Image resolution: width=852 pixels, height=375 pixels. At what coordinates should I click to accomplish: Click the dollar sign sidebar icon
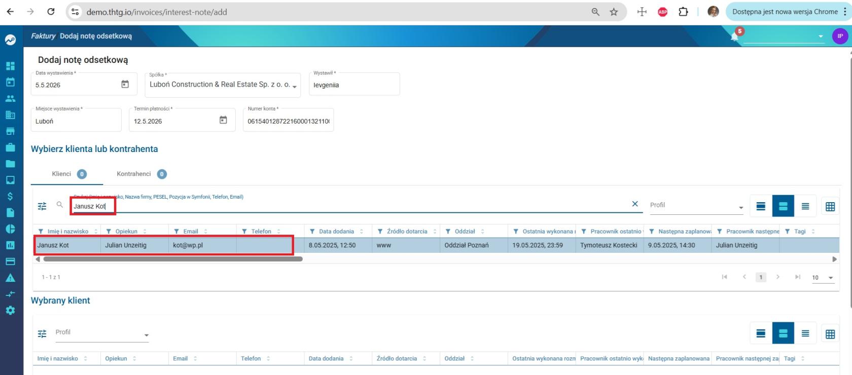10,196
